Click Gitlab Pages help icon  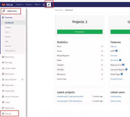122,74
